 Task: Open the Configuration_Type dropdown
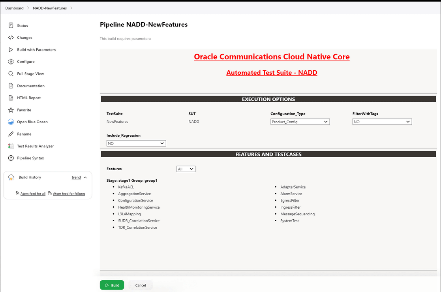[300, 122]
